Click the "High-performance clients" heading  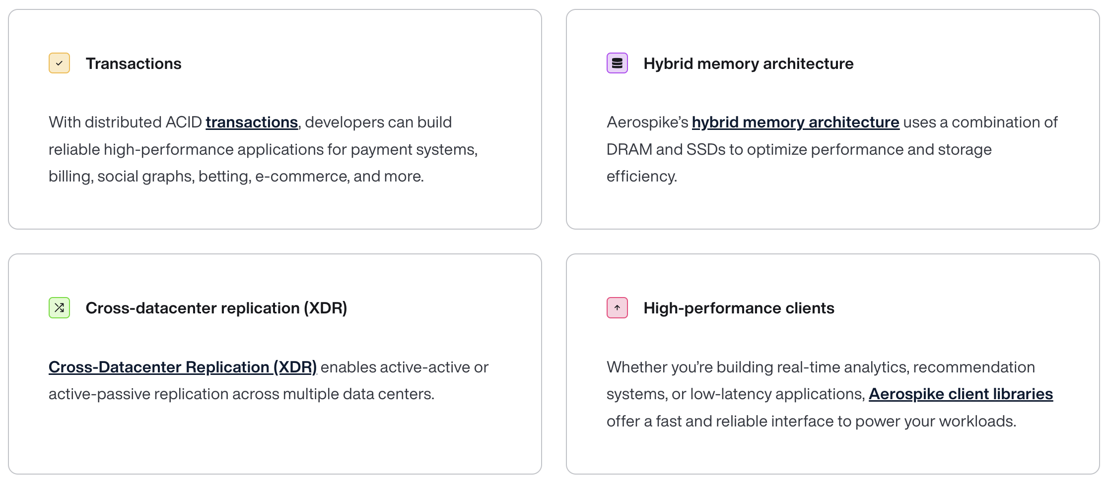(x=739, y=308)
